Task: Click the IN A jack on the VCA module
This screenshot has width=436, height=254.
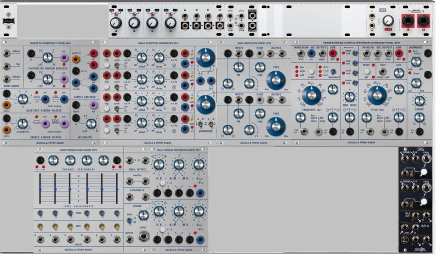Action: point(230,16)
